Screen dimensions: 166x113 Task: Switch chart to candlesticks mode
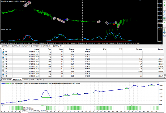point(164,5)
